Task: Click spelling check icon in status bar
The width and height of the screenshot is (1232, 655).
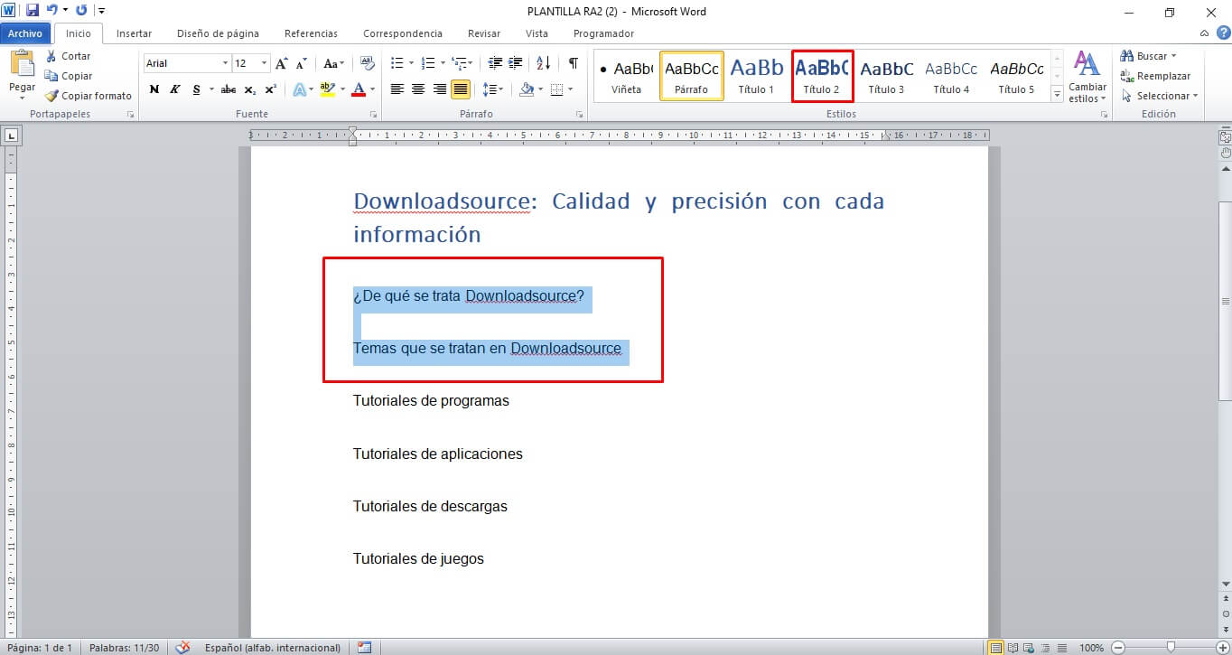Action: [183, 647]
